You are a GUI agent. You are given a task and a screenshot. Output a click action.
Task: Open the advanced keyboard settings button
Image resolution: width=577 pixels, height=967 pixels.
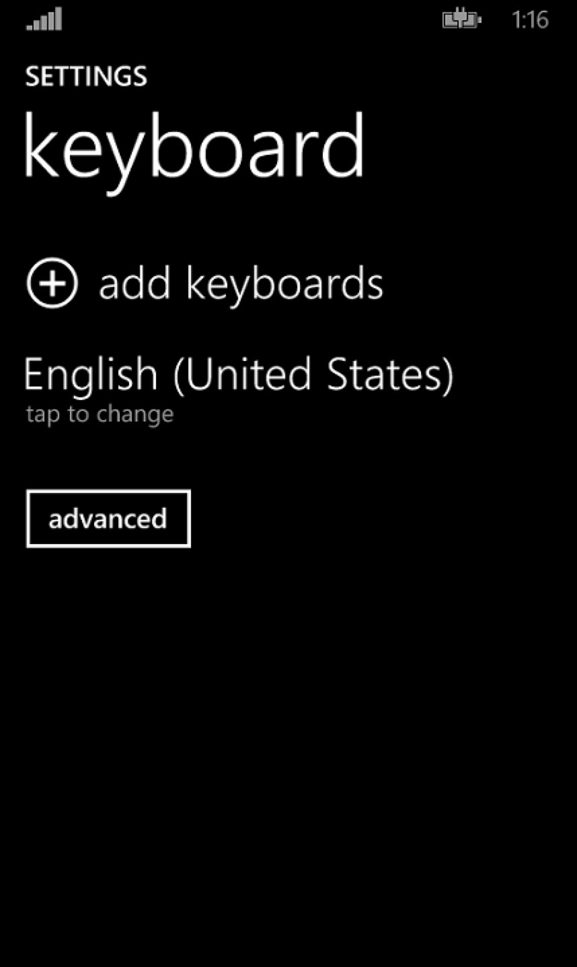tap(108, 519)
